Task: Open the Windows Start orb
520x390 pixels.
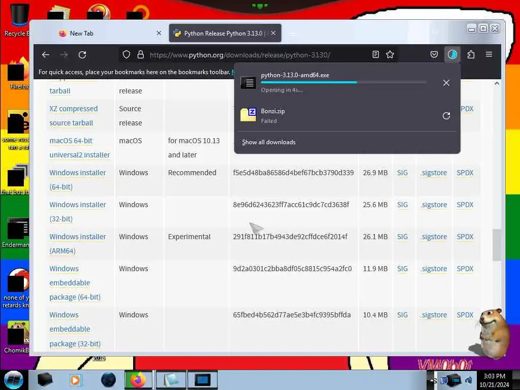Action: [x=14, y=380]
